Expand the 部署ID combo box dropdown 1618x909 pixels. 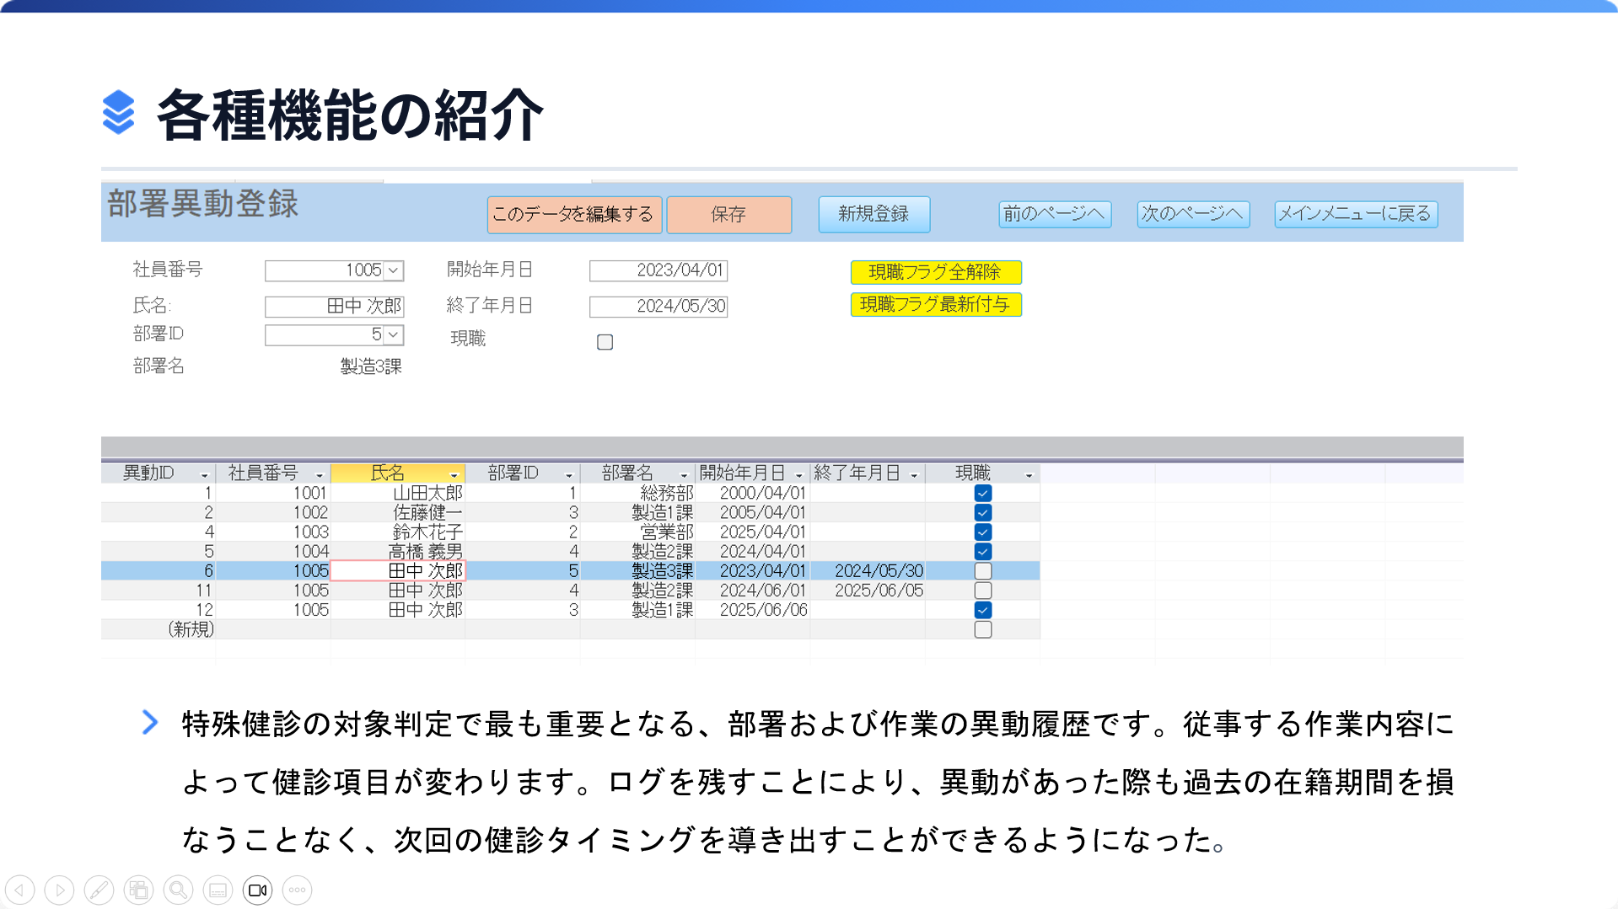(x=393, y=334)
